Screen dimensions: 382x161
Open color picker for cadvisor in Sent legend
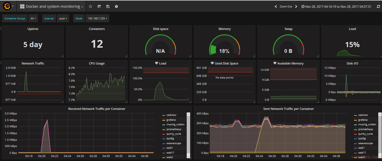click(355, 115)
